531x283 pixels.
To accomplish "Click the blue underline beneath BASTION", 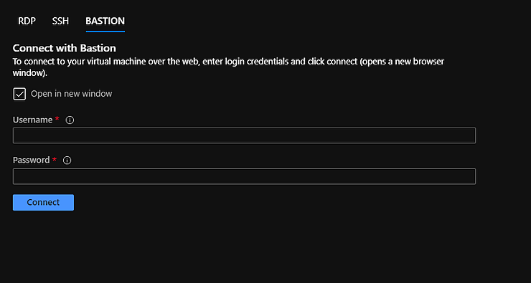I will pos(105,32).
